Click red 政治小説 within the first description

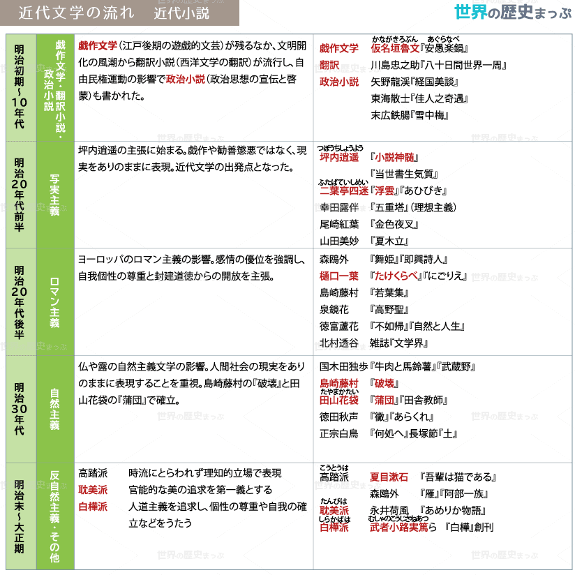coord(185,80)
